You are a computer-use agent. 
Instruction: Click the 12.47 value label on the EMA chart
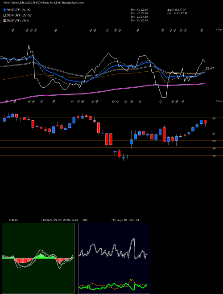pyautogui.click(x=210, y=69)
